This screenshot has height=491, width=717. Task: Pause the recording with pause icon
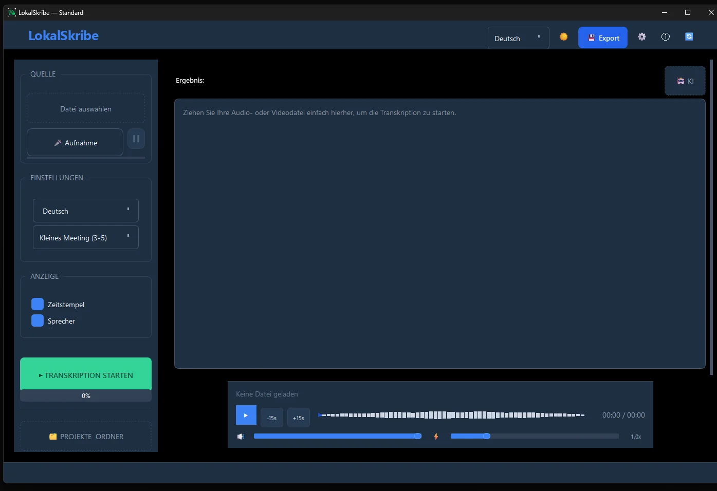pyautogui.click(x=136, y=139)
